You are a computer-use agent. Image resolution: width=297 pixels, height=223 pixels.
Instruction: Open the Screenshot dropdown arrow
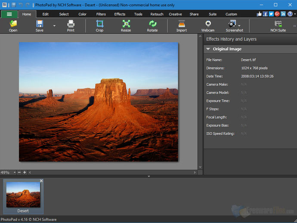(239, 26)
